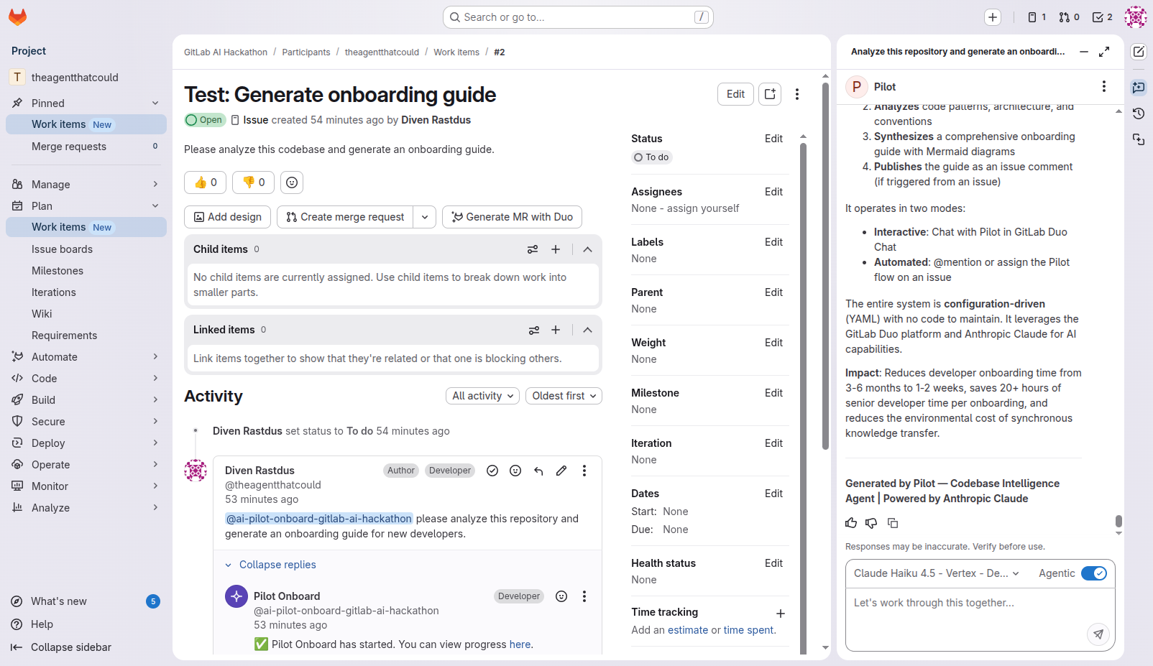Open the Oldest first sort dropdown

[x=564, y=396]
